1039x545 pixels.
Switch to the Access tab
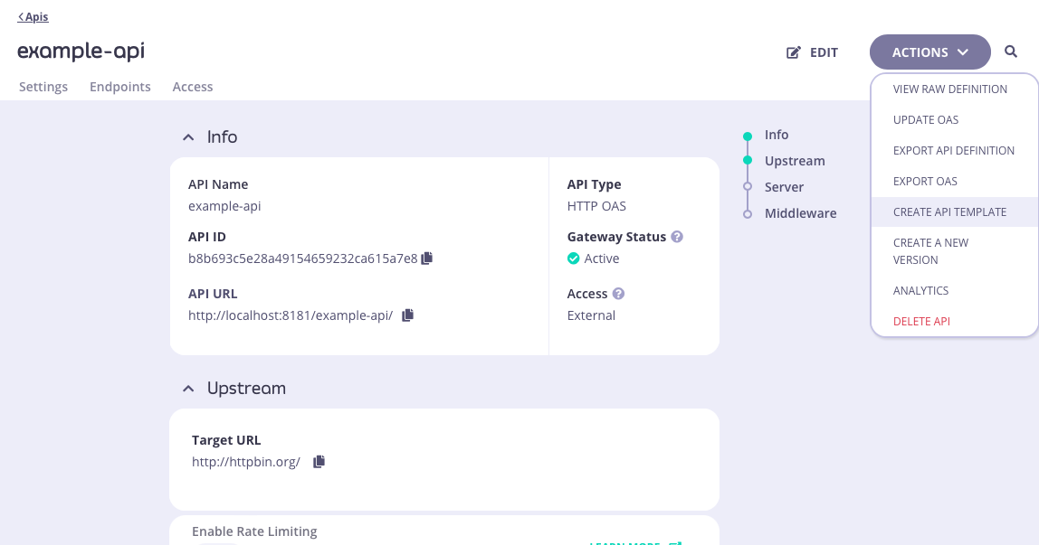192,86
